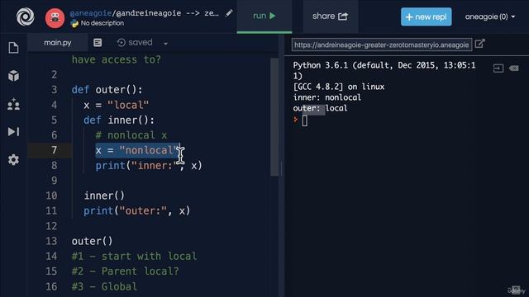Click the [GCC 4.8.2] on linux line

click(339, 87)
